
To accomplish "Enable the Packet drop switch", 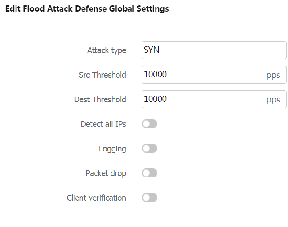I will coord(149,173).
